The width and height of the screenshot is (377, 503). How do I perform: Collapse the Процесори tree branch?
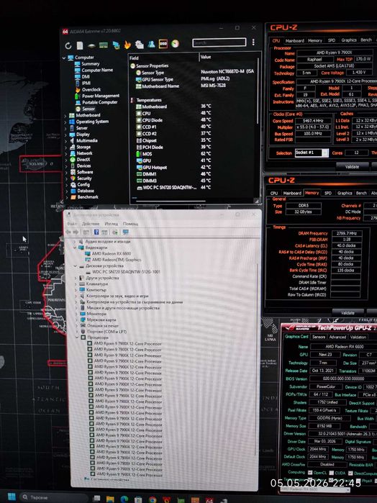[77, 337]
